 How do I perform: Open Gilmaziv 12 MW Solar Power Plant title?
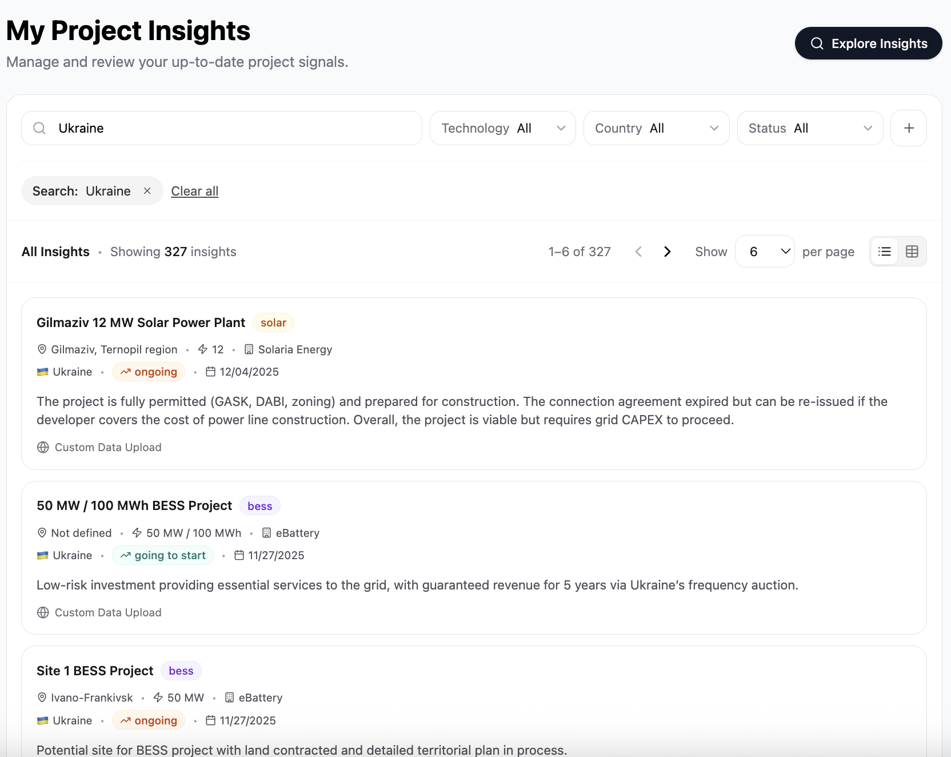141,322
